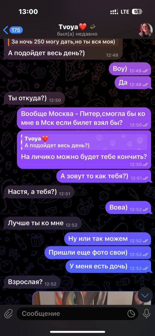Tap the planet emoji status icon
This screenshot has width=155, height=336.
tap(93, 27)
